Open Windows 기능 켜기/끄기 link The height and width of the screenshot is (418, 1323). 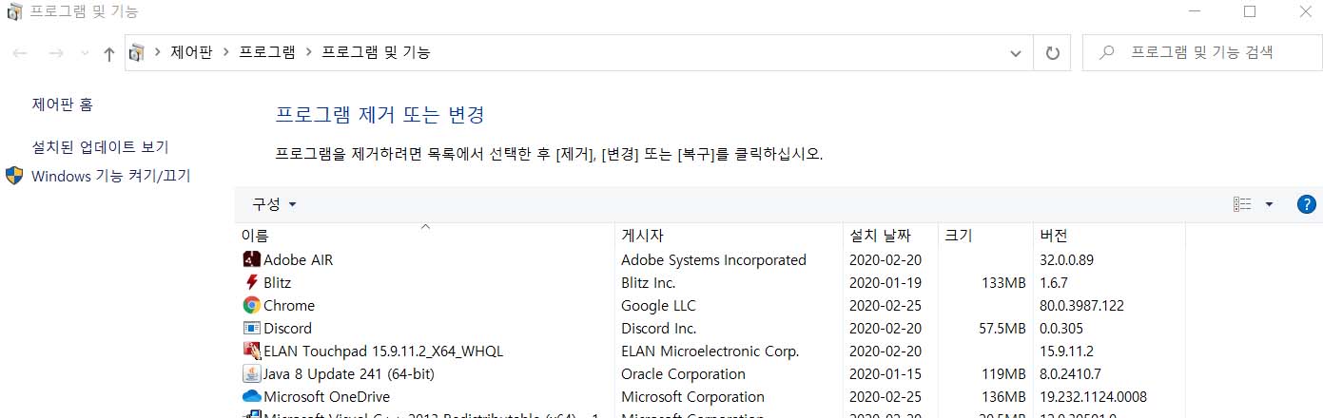[111, 176]
